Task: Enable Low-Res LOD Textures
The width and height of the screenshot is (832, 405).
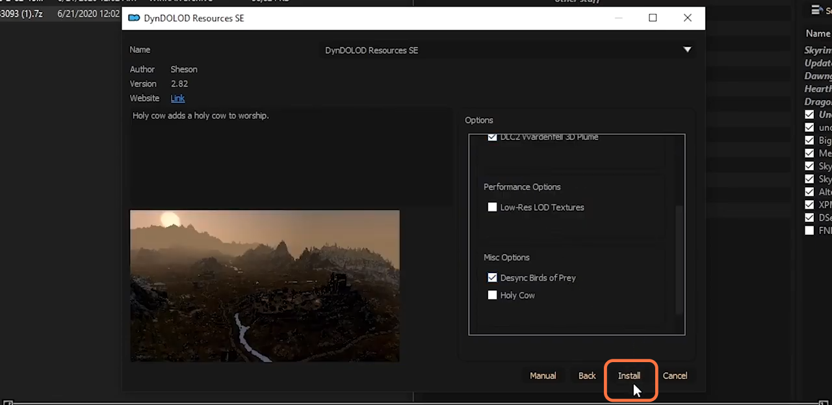Action: point(492,207)
